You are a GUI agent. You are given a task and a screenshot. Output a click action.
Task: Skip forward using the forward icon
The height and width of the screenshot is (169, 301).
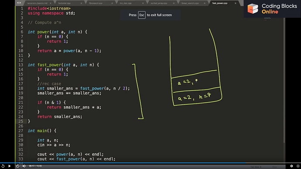(17, 166)
